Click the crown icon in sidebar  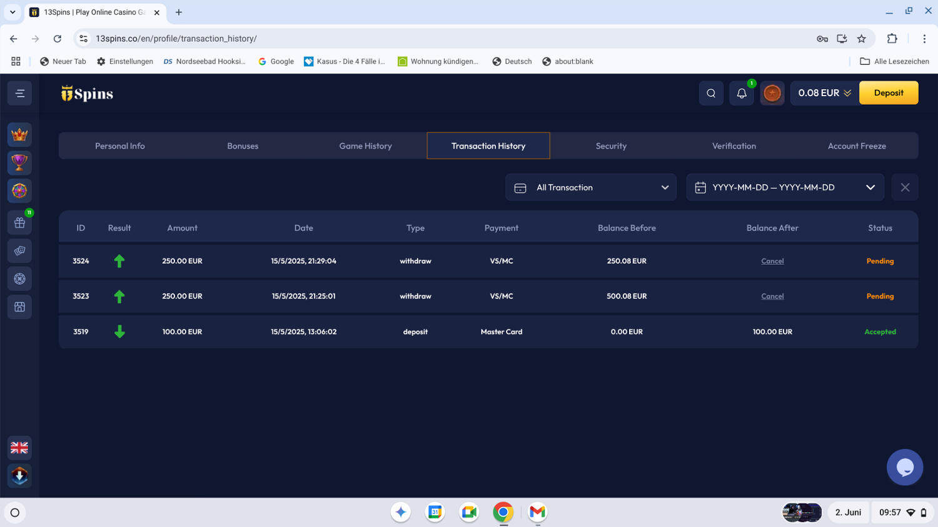pos(20,135)
